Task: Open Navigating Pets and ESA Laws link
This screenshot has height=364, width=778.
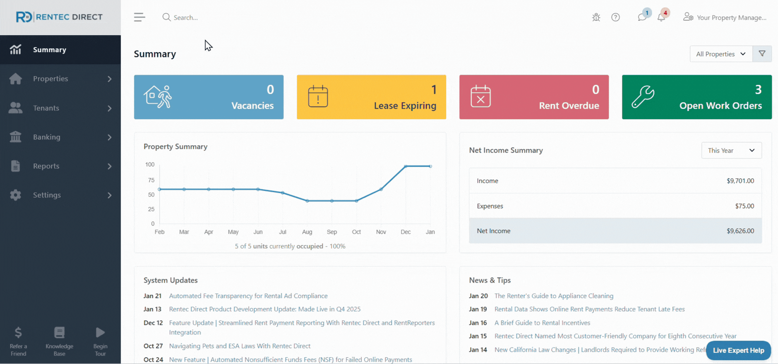Action: click(x=240, y=346)
